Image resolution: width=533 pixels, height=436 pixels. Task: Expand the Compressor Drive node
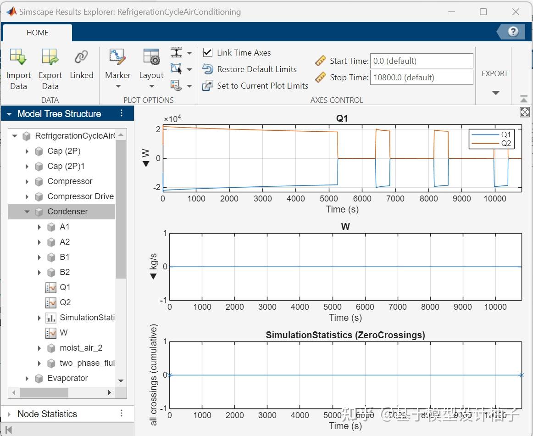27,196
